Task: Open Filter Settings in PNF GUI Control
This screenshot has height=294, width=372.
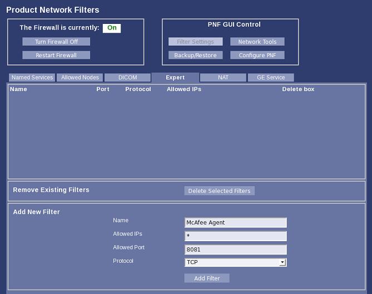Action: click(195, 42)
